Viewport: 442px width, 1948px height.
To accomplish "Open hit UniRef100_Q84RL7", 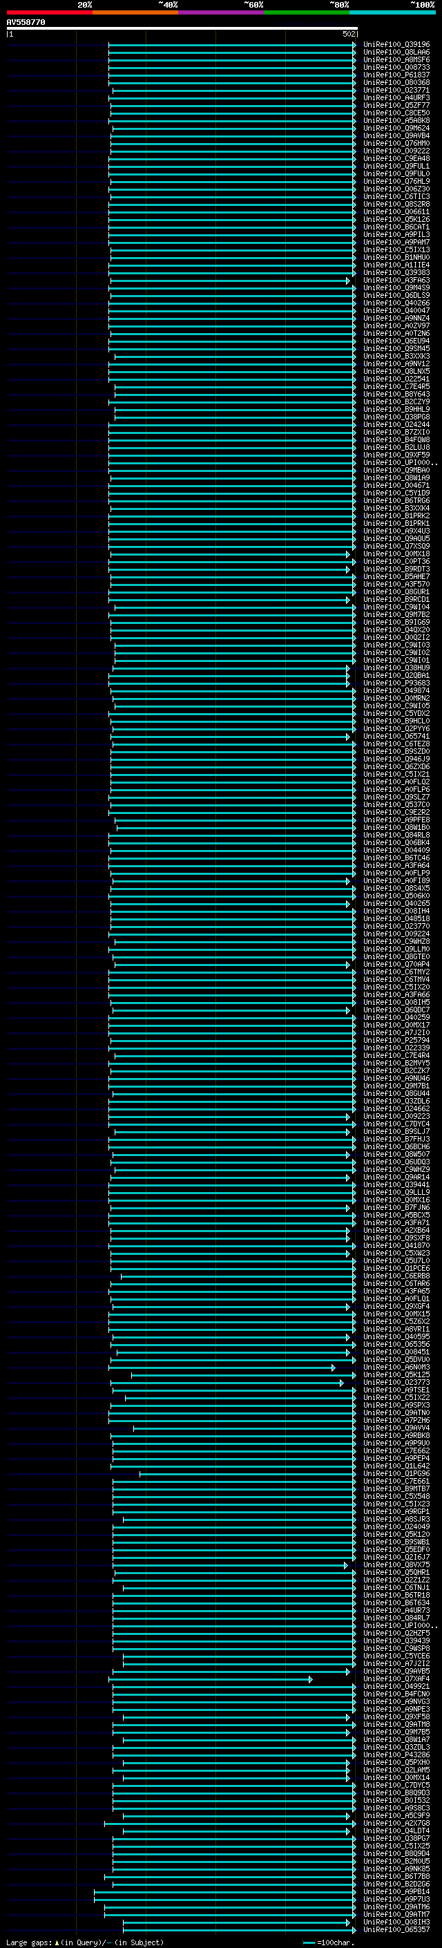I will pos(396,1618).
